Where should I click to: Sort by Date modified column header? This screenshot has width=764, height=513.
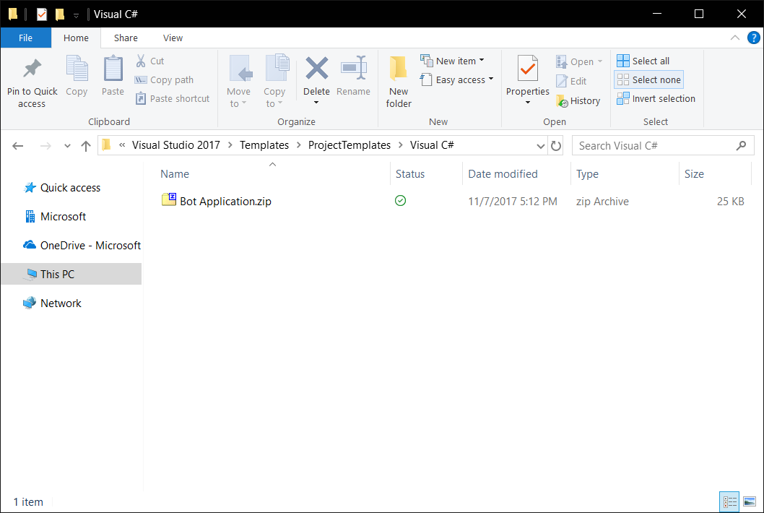click(x=503, y=174)
